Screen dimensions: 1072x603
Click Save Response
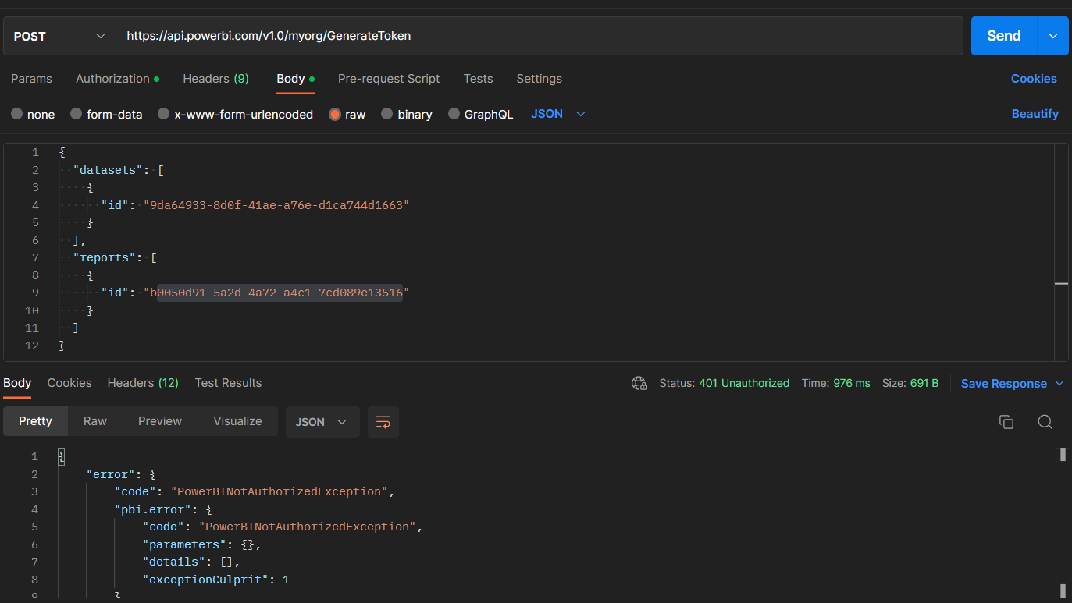[x=1003, y=383]
